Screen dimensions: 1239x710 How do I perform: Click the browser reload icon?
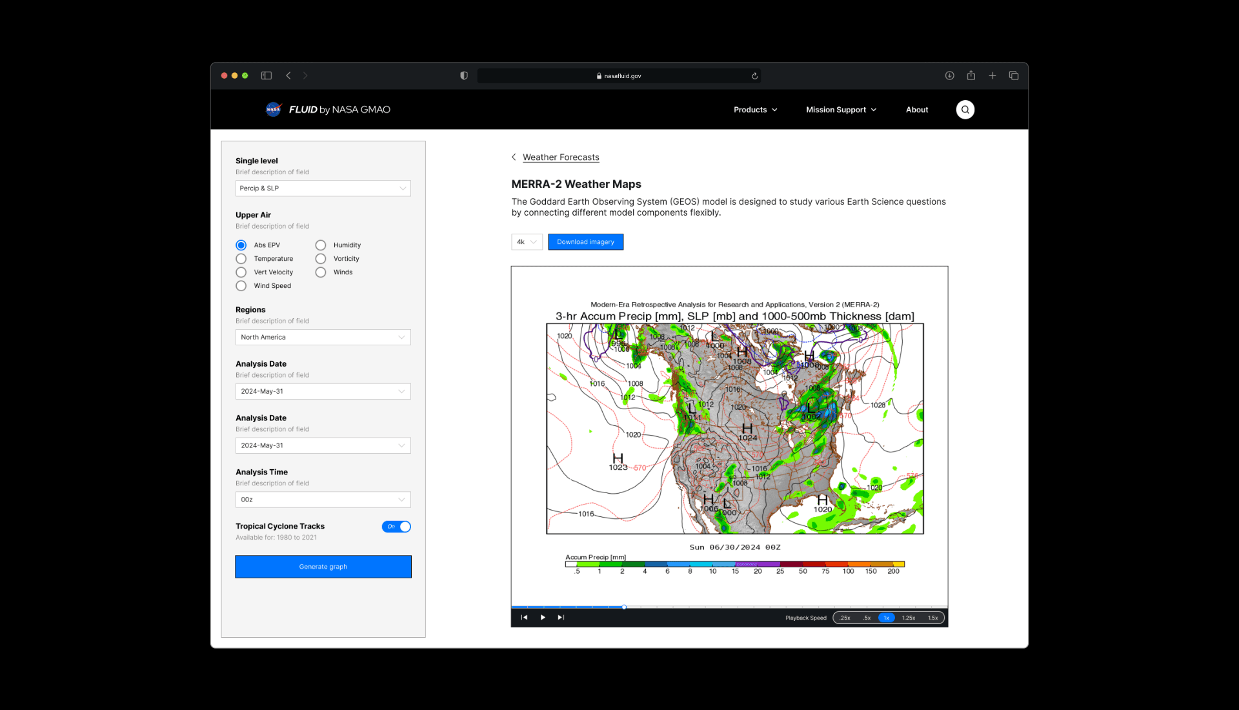click(x=754, y=76)
